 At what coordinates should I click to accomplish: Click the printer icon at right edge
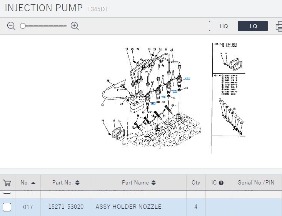point(279,27)
